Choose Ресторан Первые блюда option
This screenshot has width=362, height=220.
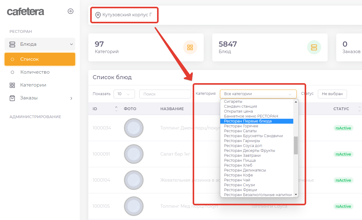[x=248, y=121]
